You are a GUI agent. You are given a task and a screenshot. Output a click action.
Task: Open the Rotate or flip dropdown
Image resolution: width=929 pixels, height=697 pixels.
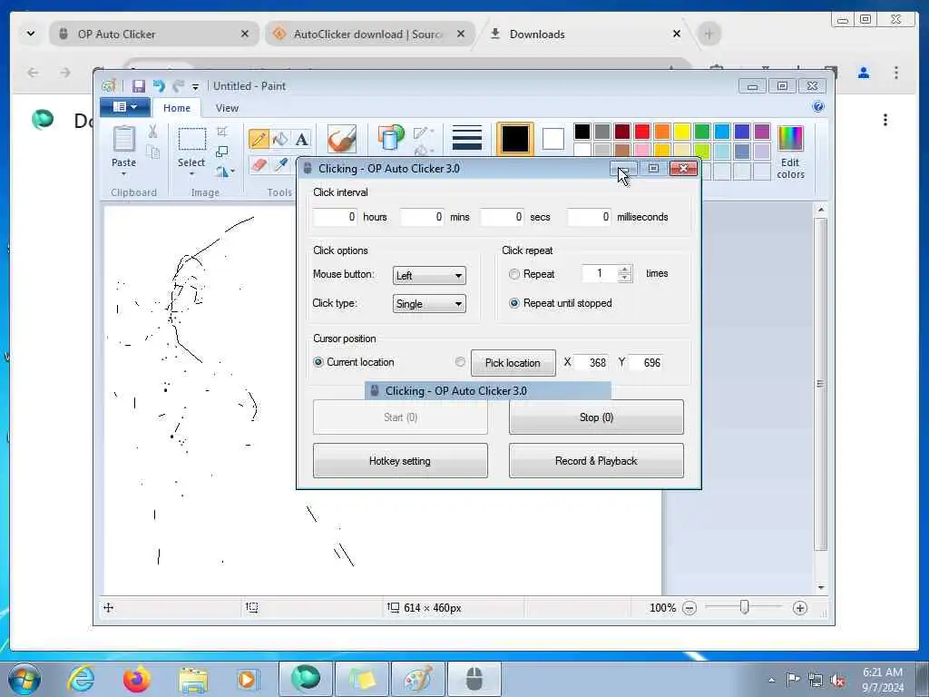click(225, 172)
